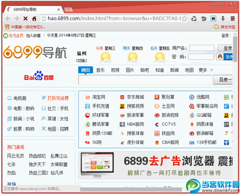Select the 地图 search tab
The width and height of the screenshot is (240, 196).
pos(189,70)
